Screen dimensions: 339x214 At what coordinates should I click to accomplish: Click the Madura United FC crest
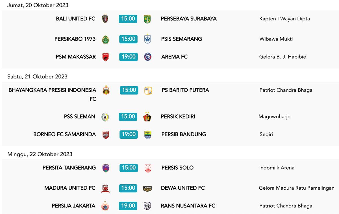[x=105, y=188]
